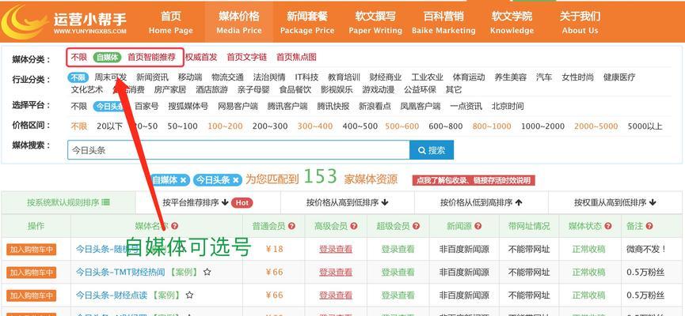Sort by 按平台推荐排序 Hot
The width and height of the screenshot is (685, 316).
(208, 203)
